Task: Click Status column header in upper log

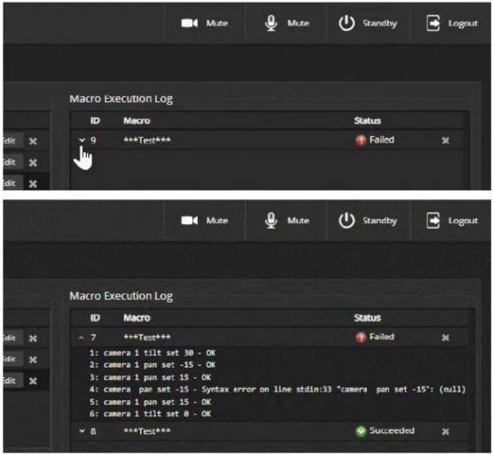Action: click(367, 121)
